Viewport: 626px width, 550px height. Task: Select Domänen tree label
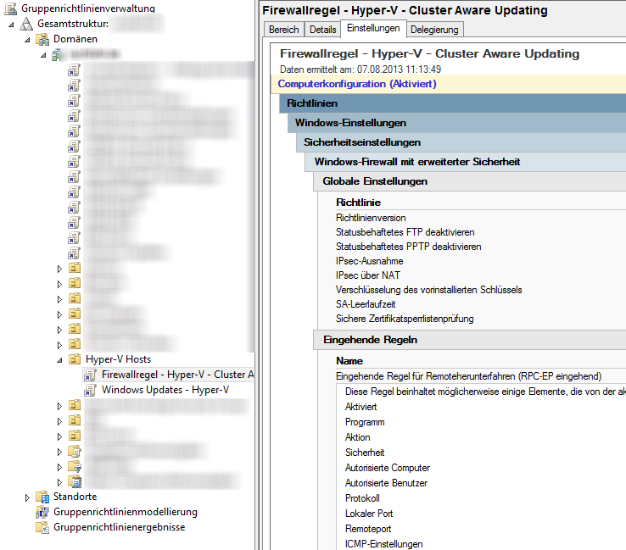tap(75, 39)
